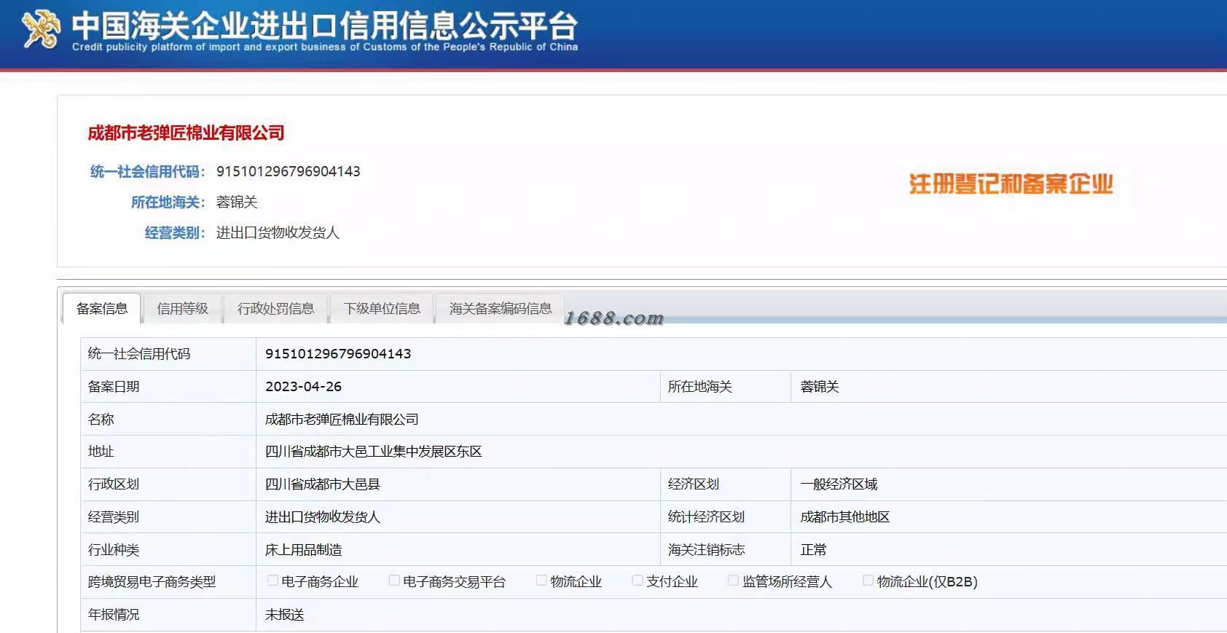Click the 海关注销标志 value 正常
Viewport: 1227px width, 633px height.
813,550
